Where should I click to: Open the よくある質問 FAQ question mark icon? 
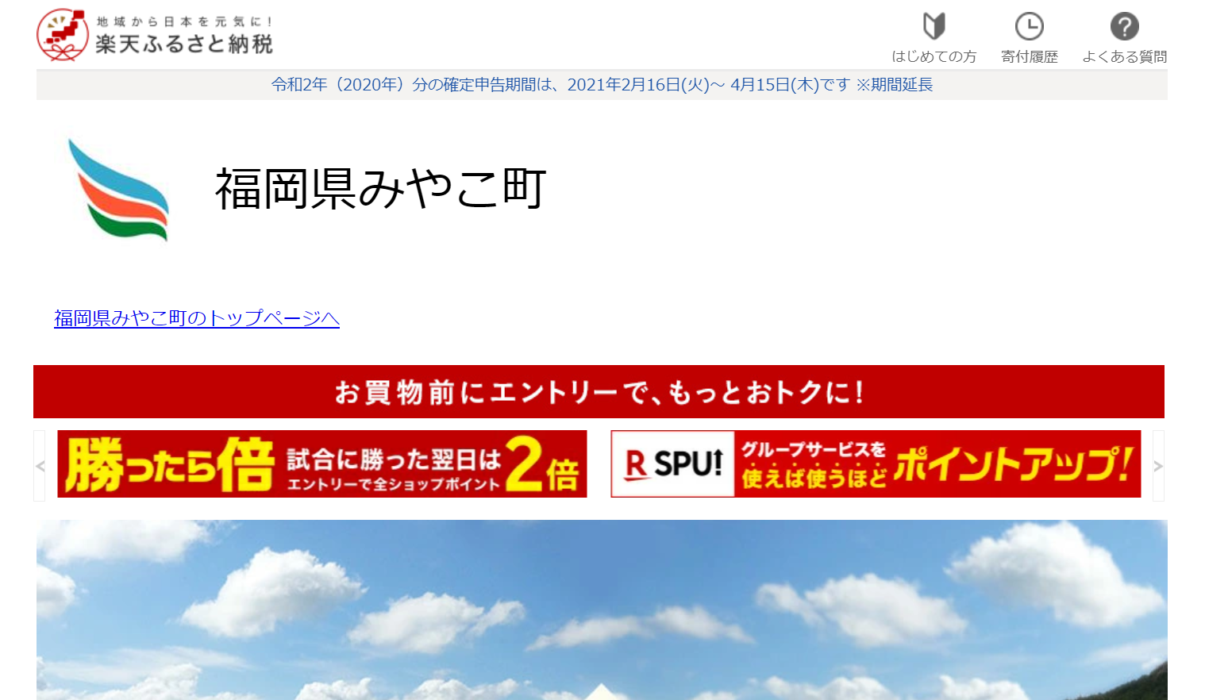coord(1123,36)
